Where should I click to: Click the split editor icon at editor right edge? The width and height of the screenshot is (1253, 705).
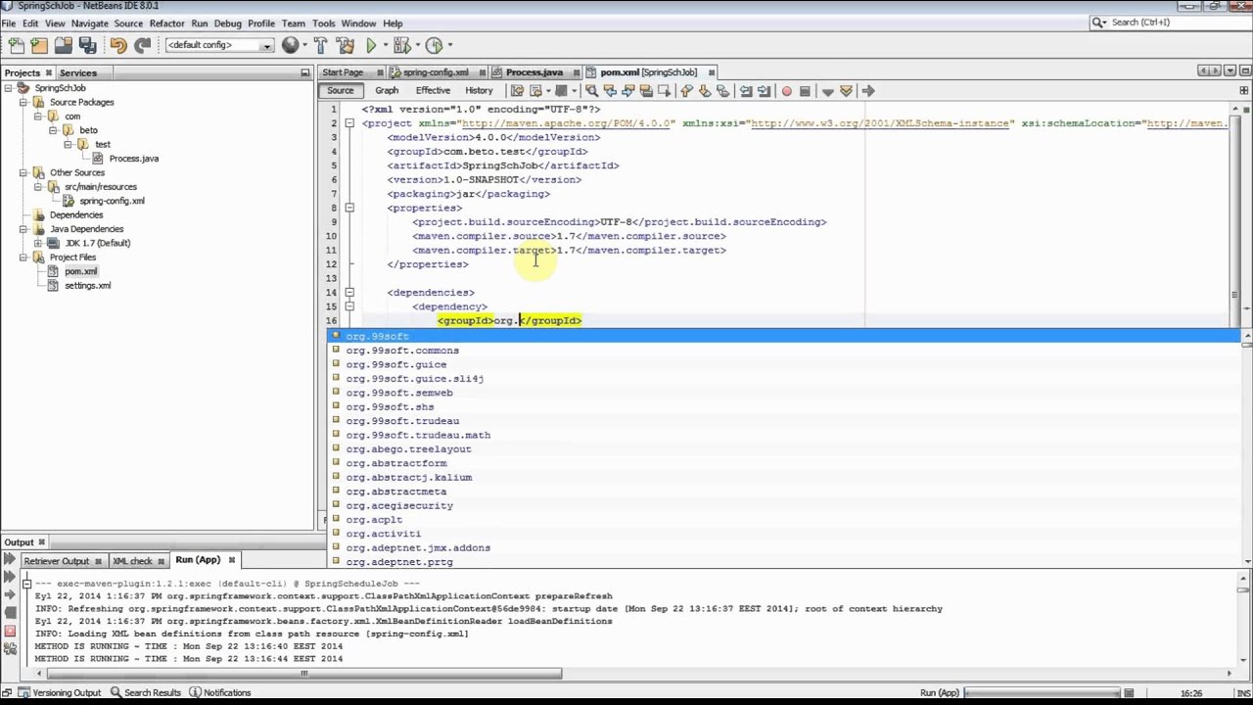tap(1244, 91)
